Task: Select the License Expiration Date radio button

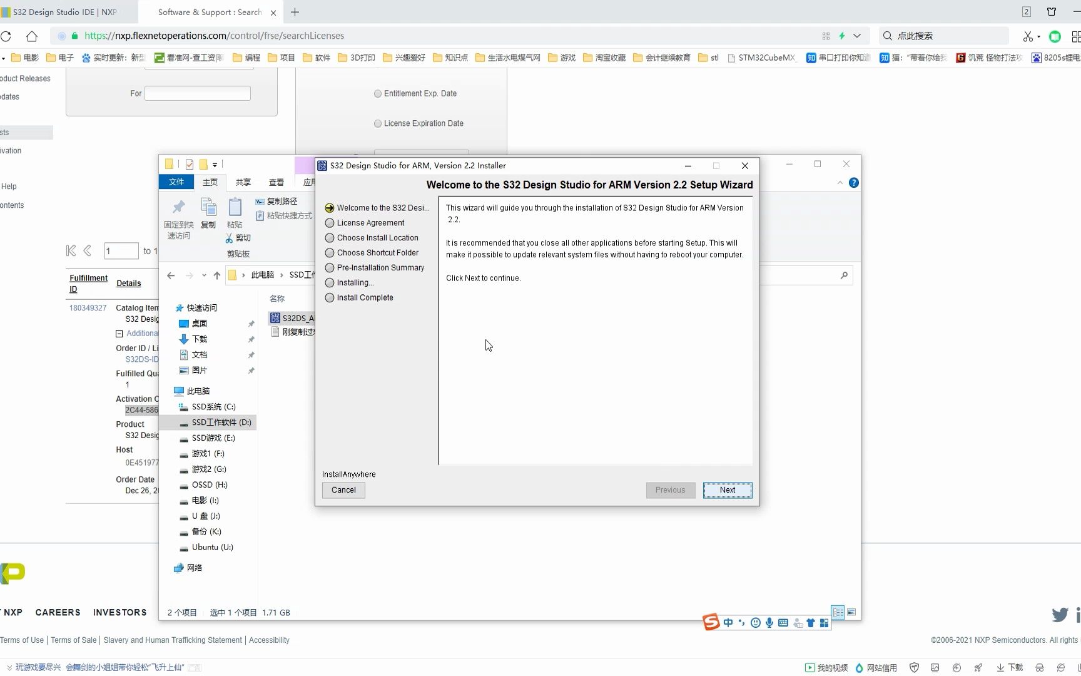Action: [378, 124]
